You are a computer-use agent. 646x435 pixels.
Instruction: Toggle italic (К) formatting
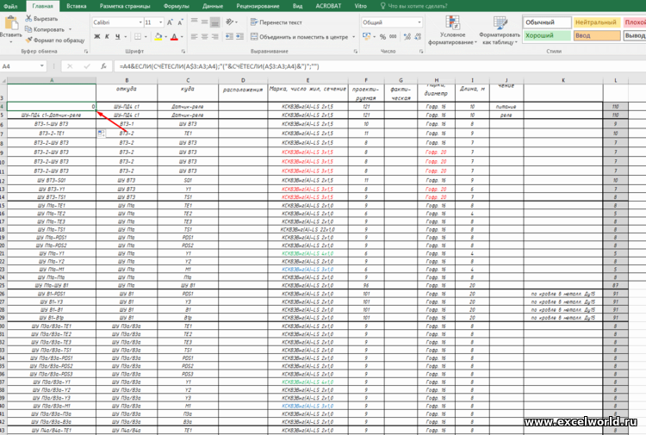(x=107, y=37)
